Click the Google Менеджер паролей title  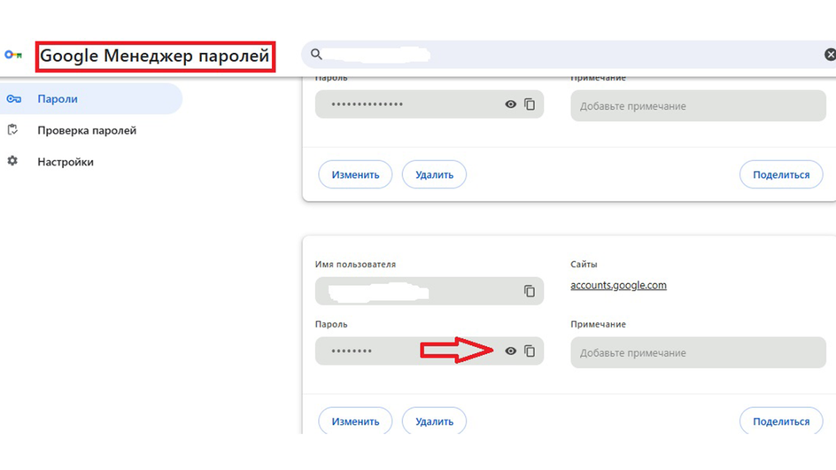pyautogui.click(x=155, y=56)
